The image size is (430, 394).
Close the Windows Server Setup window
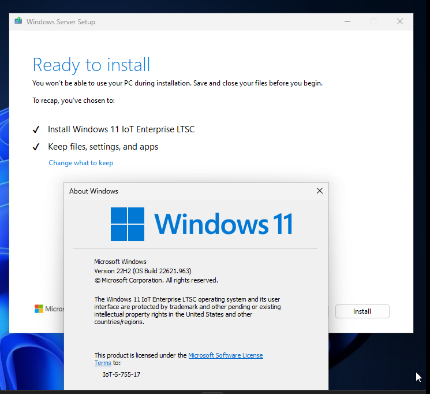(400, 21)
